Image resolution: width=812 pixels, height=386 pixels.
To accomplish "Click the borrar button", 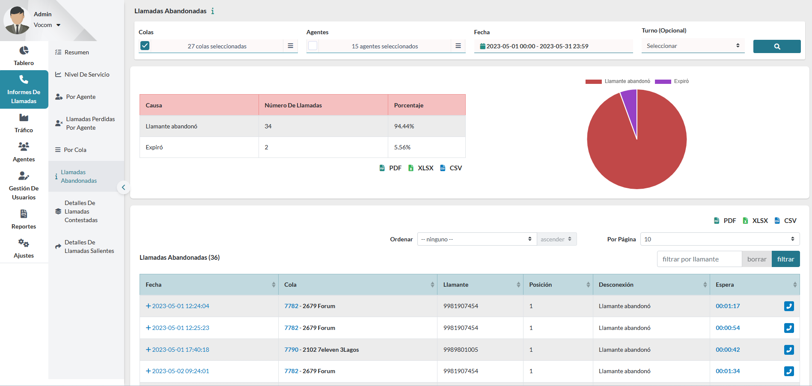I will click(757, 259).
